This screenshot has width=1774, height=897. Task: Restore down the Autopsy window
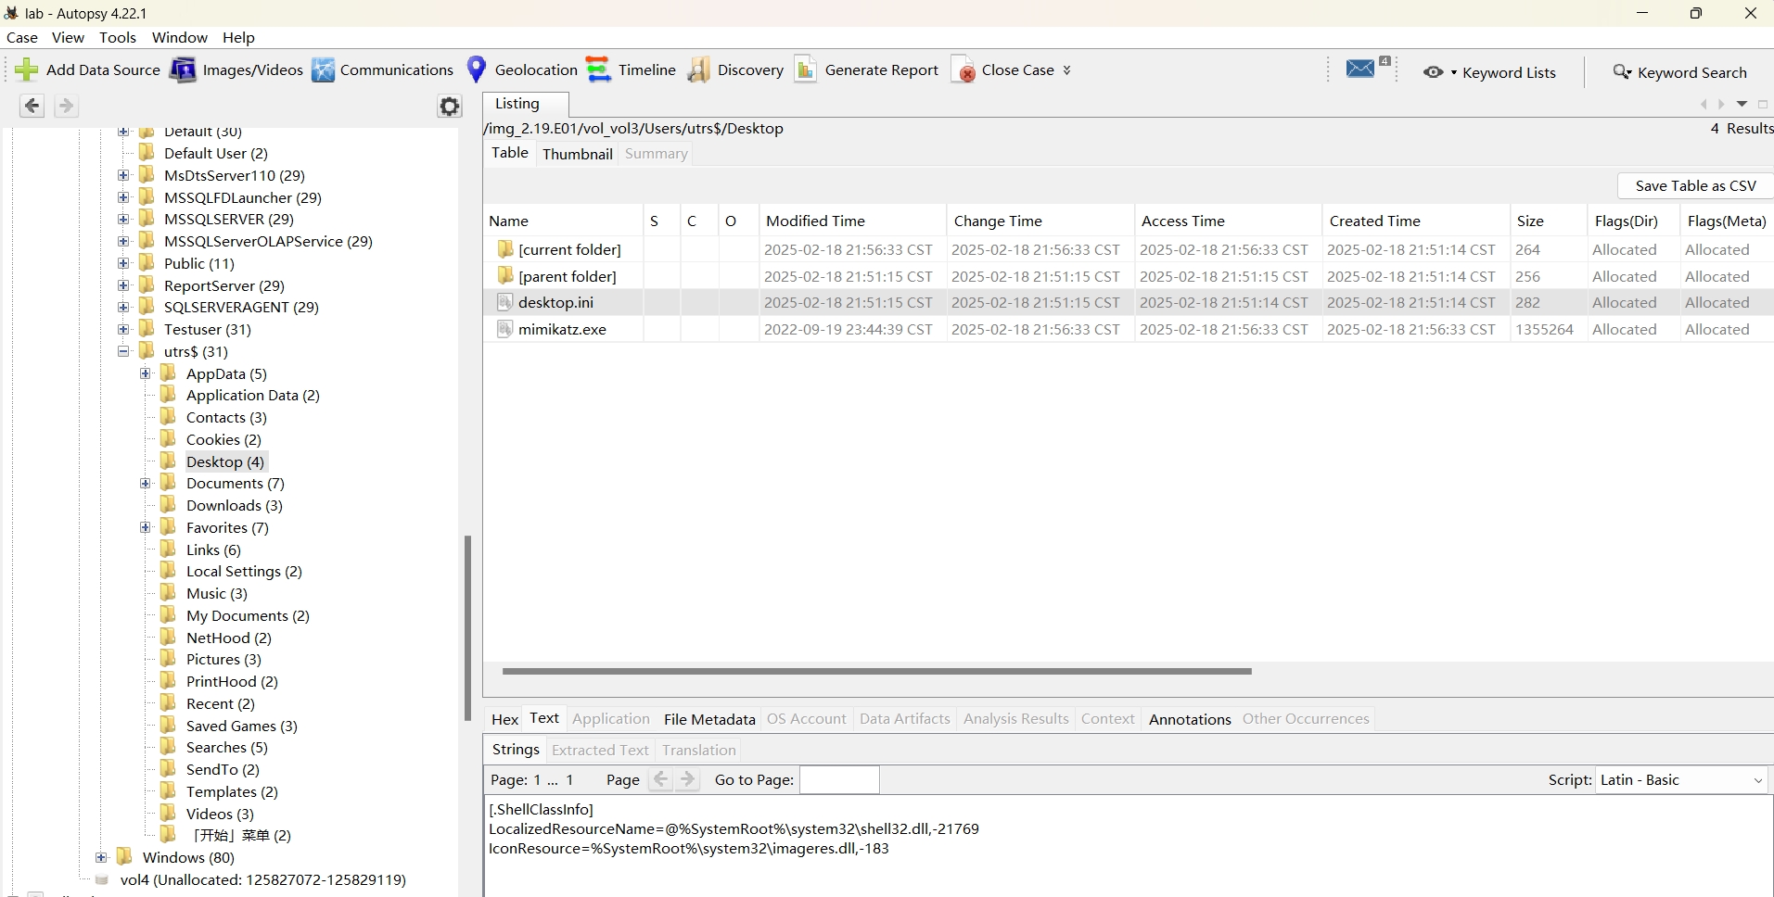[x=1695, y=13]
